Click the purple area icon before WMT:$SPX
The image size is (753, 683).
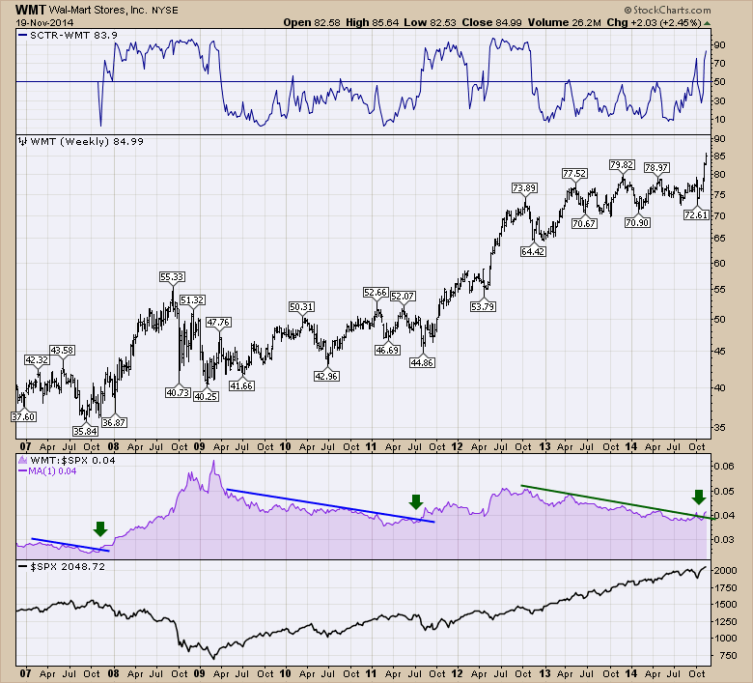(x=22, y=461)
